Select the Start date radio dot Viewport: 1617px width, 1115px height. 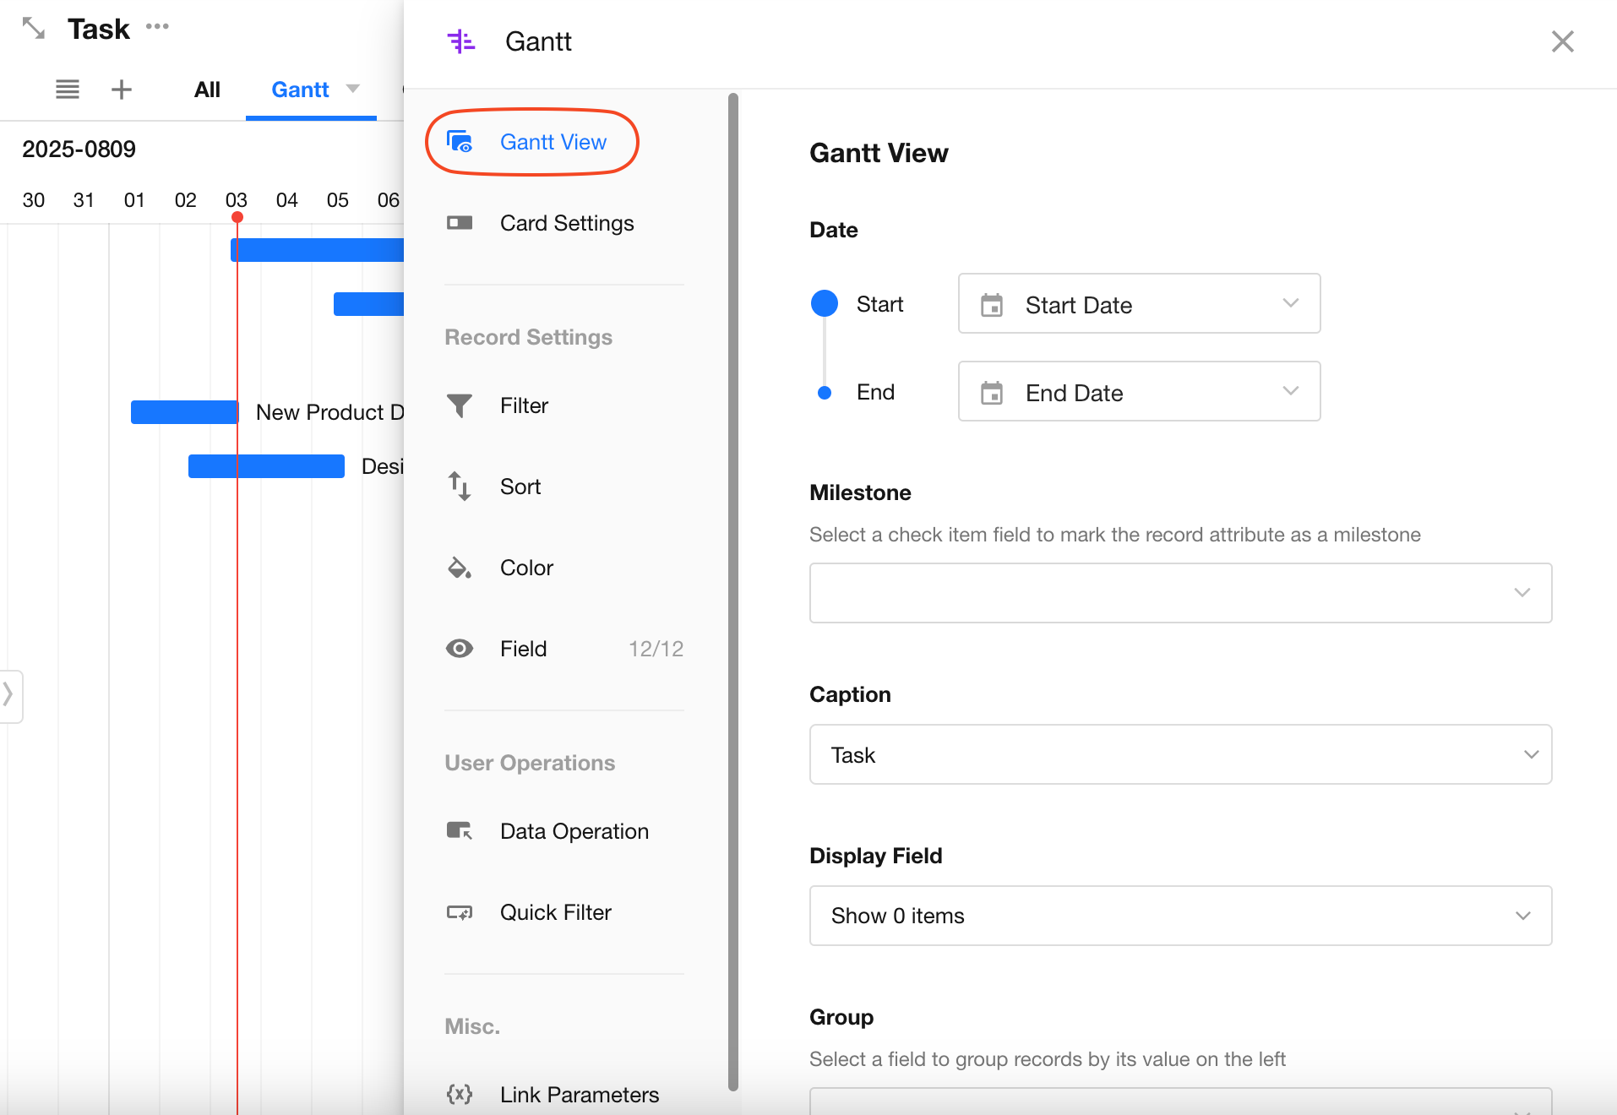[825, 303]
